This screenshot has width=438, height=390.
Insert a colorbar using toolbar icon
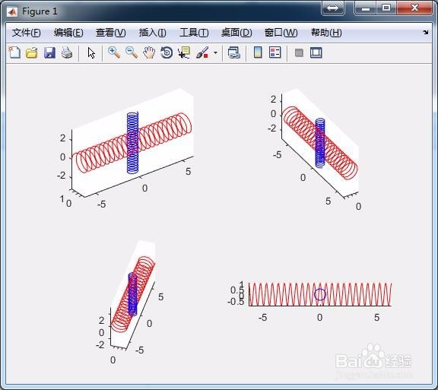(258, 52)
